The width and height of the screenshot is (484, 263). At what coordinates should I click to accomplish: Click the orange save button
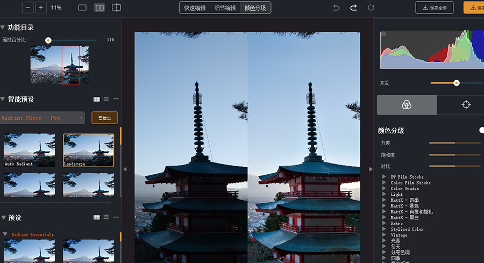pyautogui.click(x=474, y=8)
